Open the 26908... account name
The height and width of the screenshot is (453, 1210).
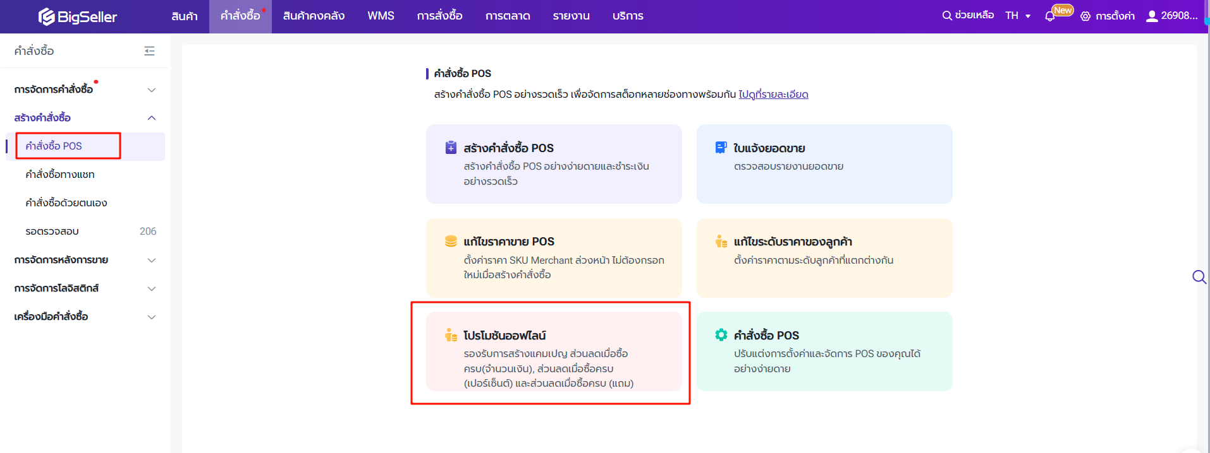(x=1179, y=16)
